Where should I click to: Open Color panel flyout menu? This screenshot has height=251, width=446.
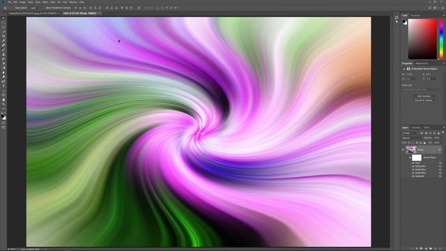click(444, 15)
